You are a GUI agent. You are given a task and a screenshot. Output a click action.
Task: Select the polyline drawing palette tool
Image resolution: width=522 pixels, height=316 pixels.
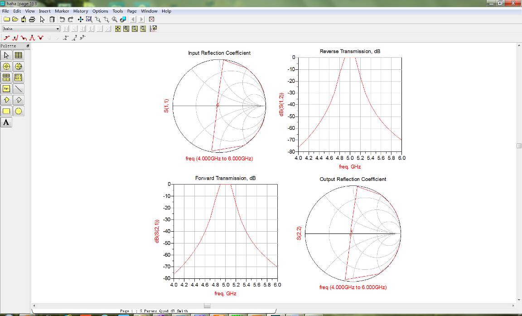point(18,100)
